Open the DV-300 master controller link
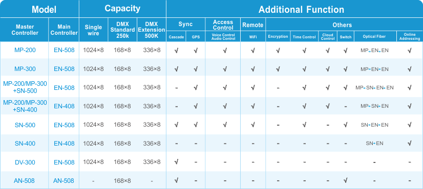Viewport: 423px width, 189px height. coord(25,162)
